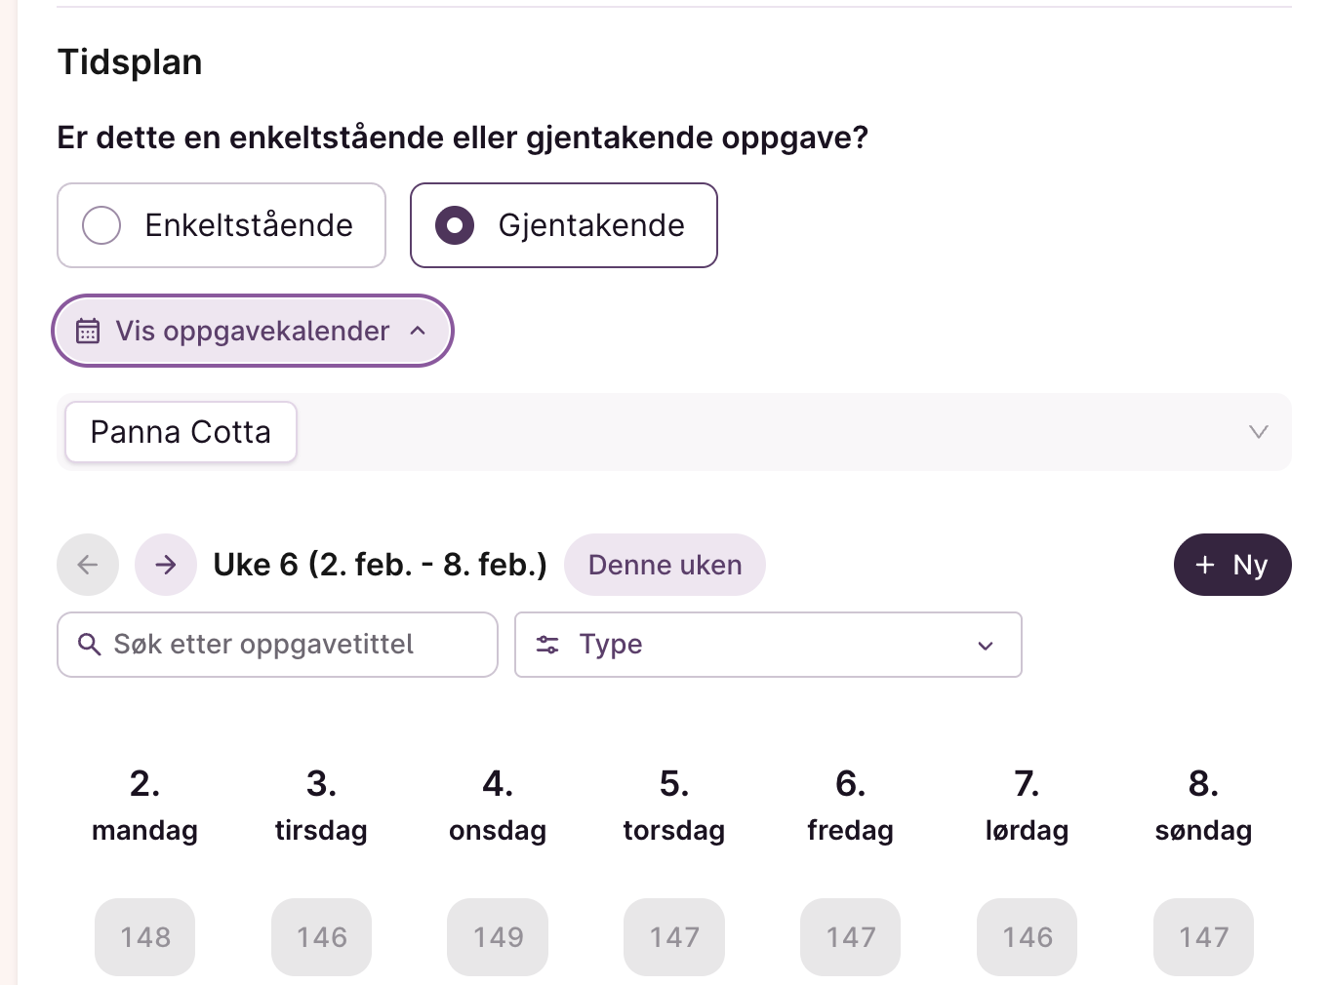Screen dimensions: 1331x985
Task: Click the calendar icon in Vis oppgavekalender
Action: (88, 332)
